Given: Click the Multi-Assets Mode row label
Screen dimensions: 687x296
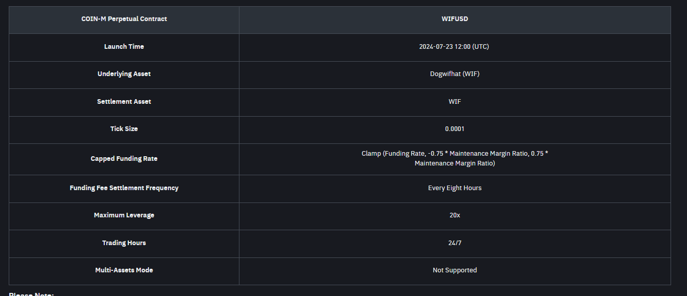Looking at the screenshot, I should pyautogui.click(x=124, y=270).
